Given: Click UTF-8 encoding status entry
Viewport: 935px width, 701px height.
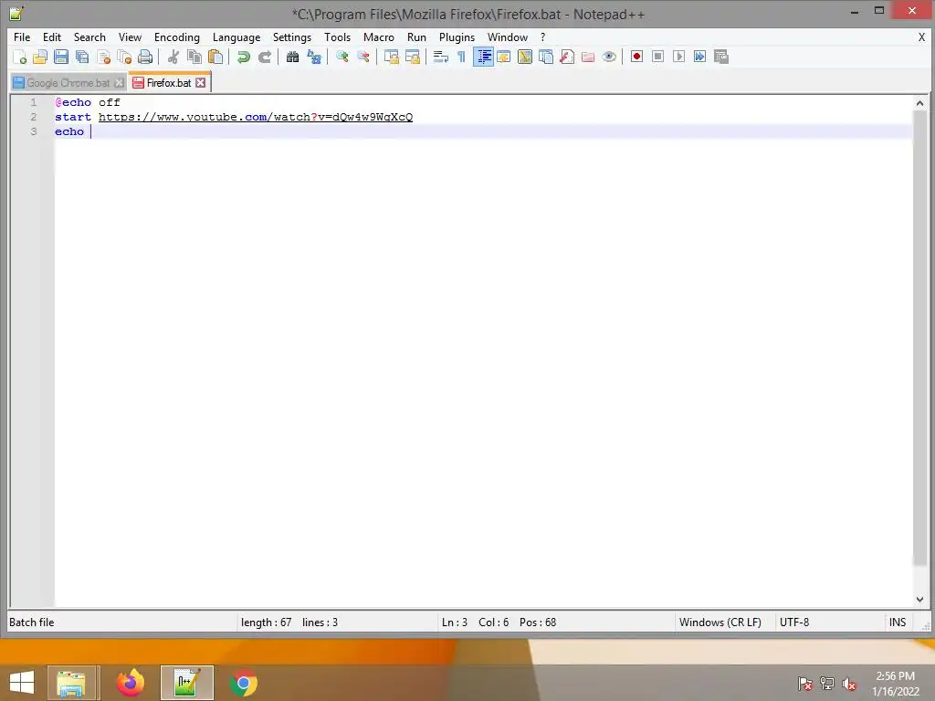Looking at the screenshot, I should click(x=794, y=623).
